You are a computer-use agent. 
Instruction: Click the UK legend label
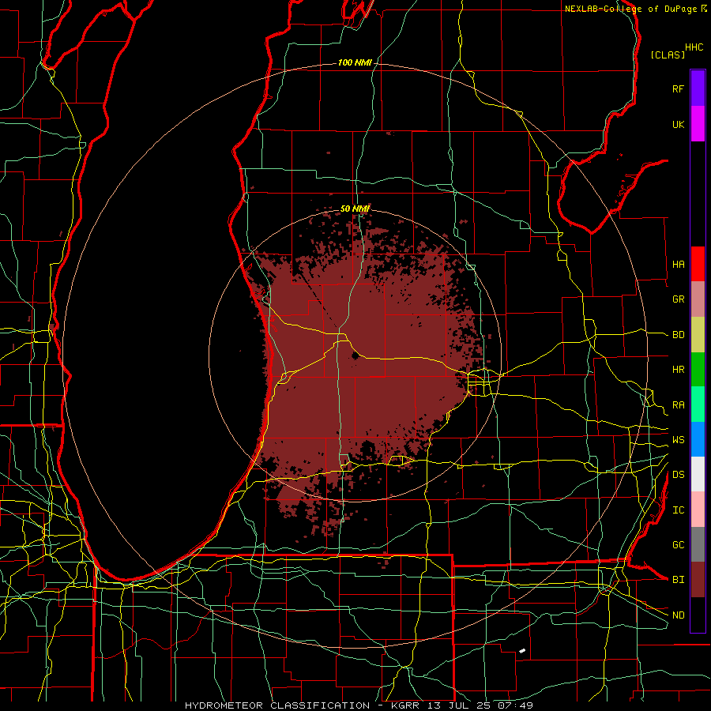tap(678, 125)
